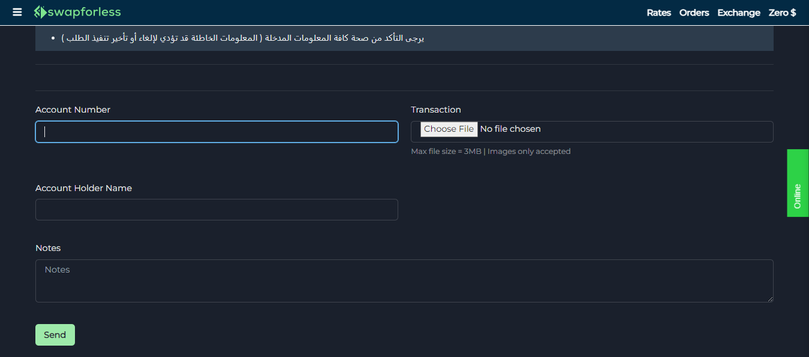809x357 pixels.
Task: Open the hamburger navigation menu
Action: [x=16, y=12]
